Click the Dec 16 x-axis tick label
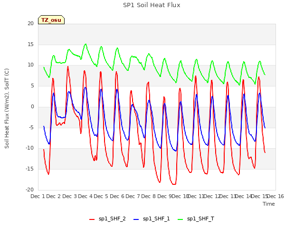 (275, 196)
